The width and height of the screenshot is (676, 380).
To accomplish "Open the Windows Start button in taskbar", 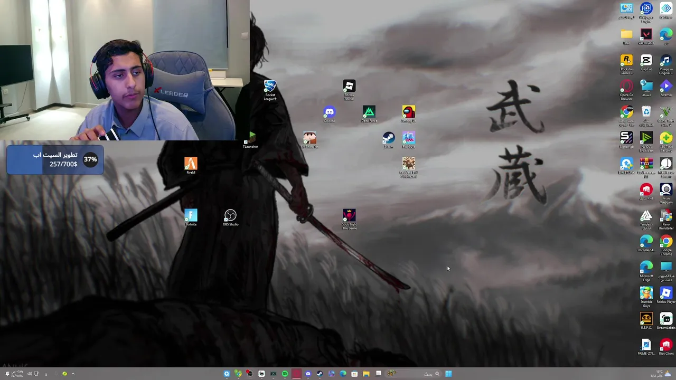I will [x=448, y=374].
